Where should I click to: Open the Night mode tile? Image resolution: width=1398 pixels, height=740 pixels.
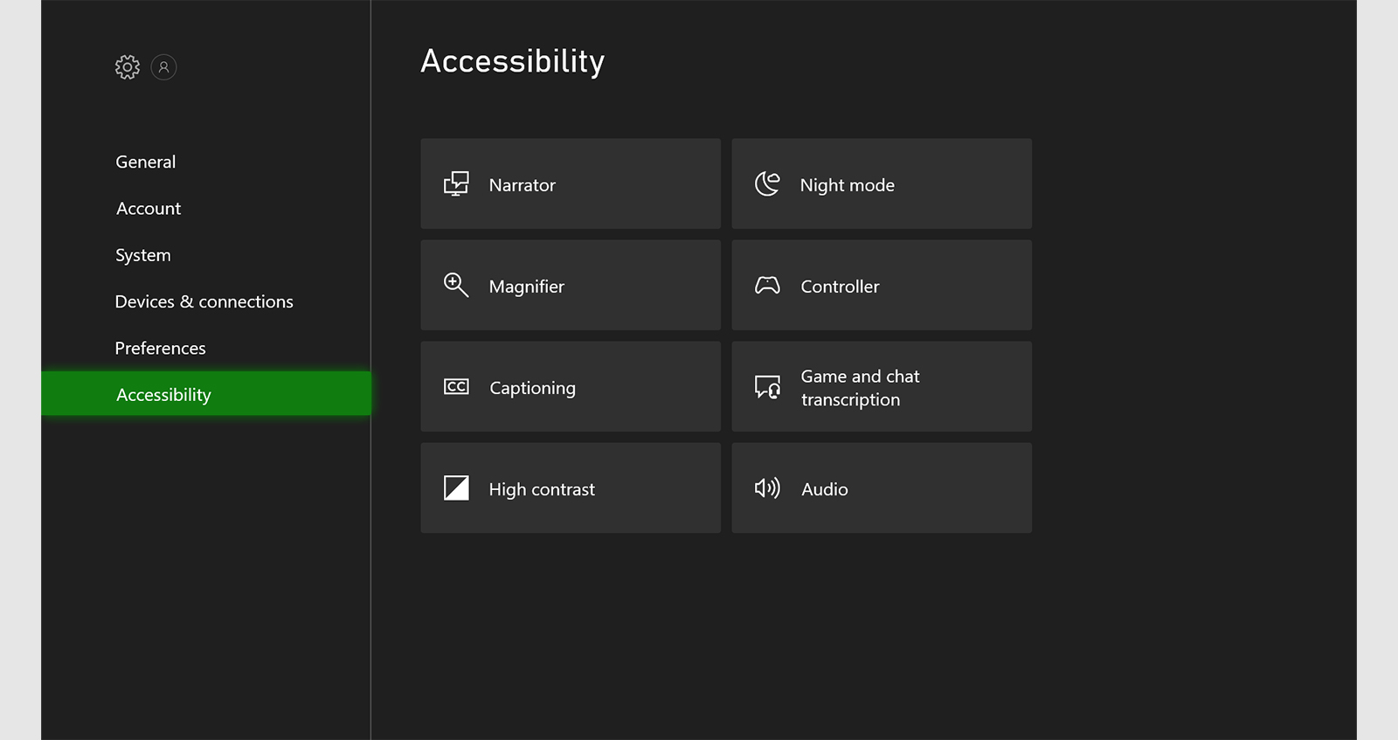[882, 183]
